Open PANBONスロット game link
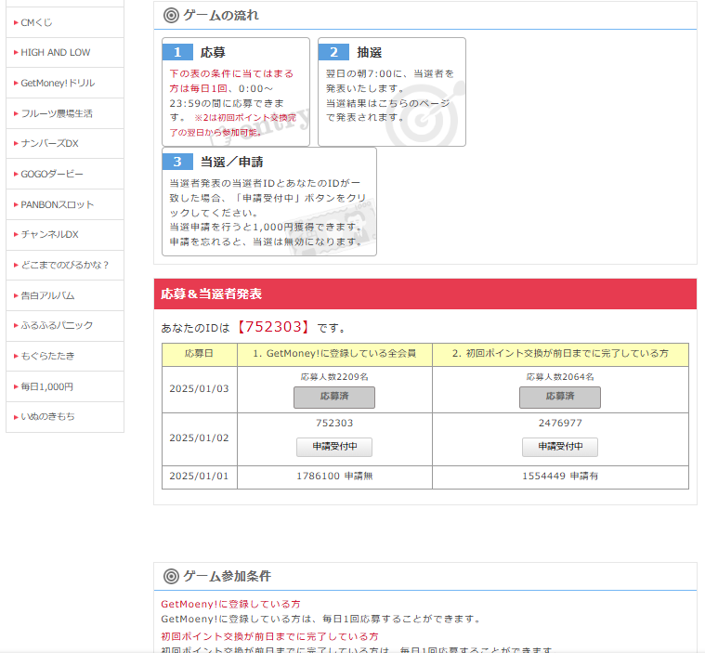705x653 pixels. point(58,204)
